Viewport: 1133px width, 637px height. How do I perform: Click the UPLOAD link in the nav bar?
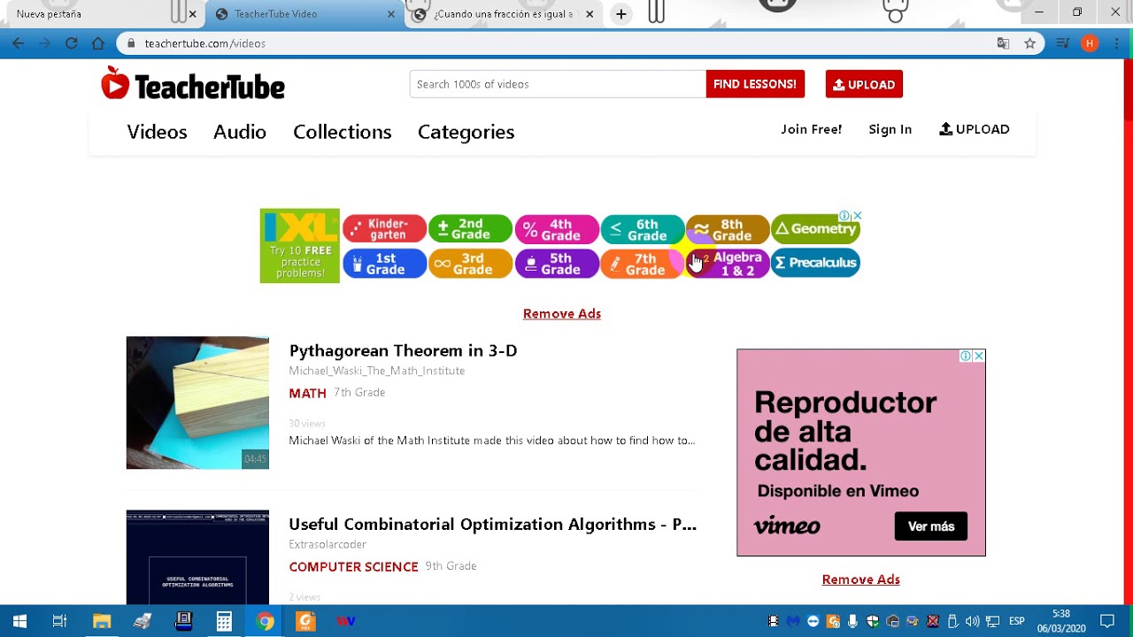tap(974, 129)
